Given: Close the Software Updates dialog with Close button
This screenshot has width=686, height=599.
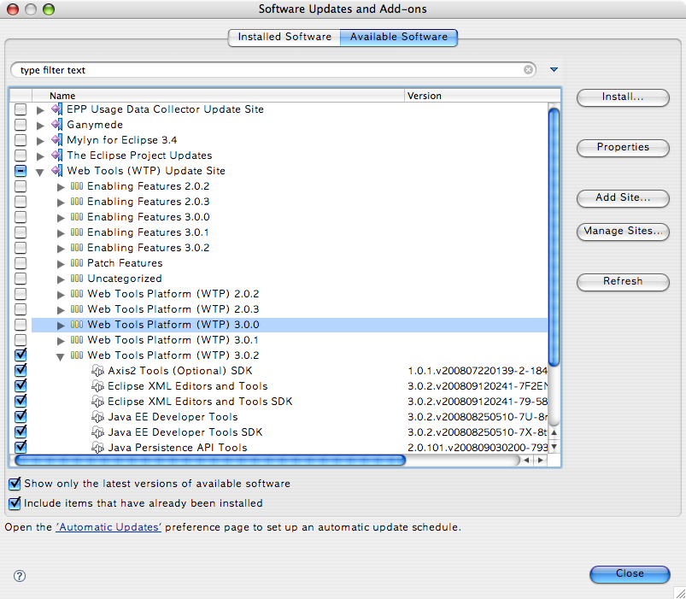Looking at the screenshot, I should point(630,574).
